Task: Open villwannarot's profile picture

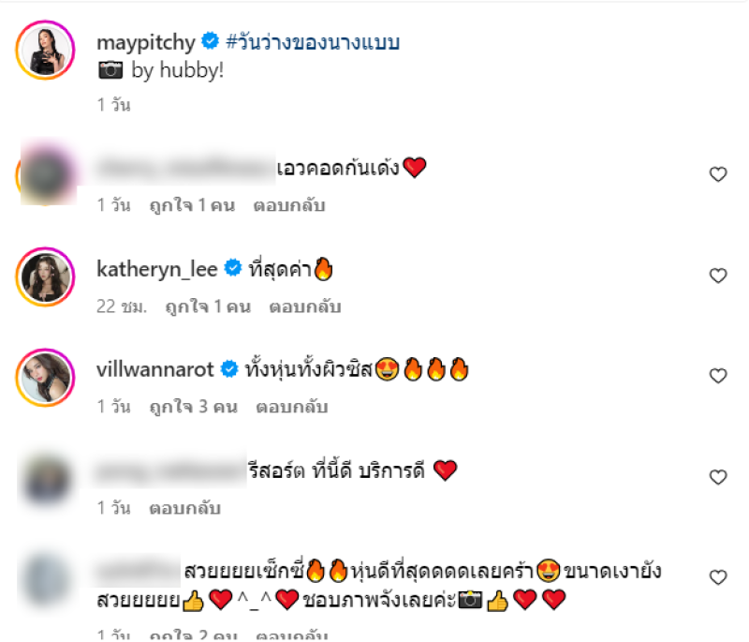Action: point(45,378)
